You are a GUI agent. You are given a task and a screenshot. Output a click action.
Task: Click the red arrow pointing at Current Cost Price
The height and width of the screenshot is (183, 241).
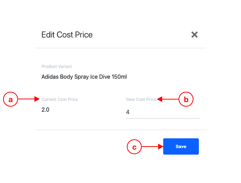click(29, 99)
